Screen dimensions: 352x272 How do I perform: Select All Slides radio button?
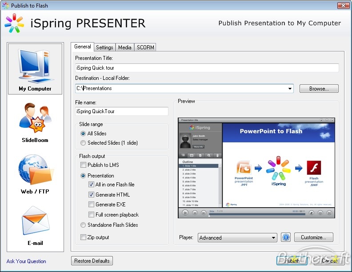[83, 134]
